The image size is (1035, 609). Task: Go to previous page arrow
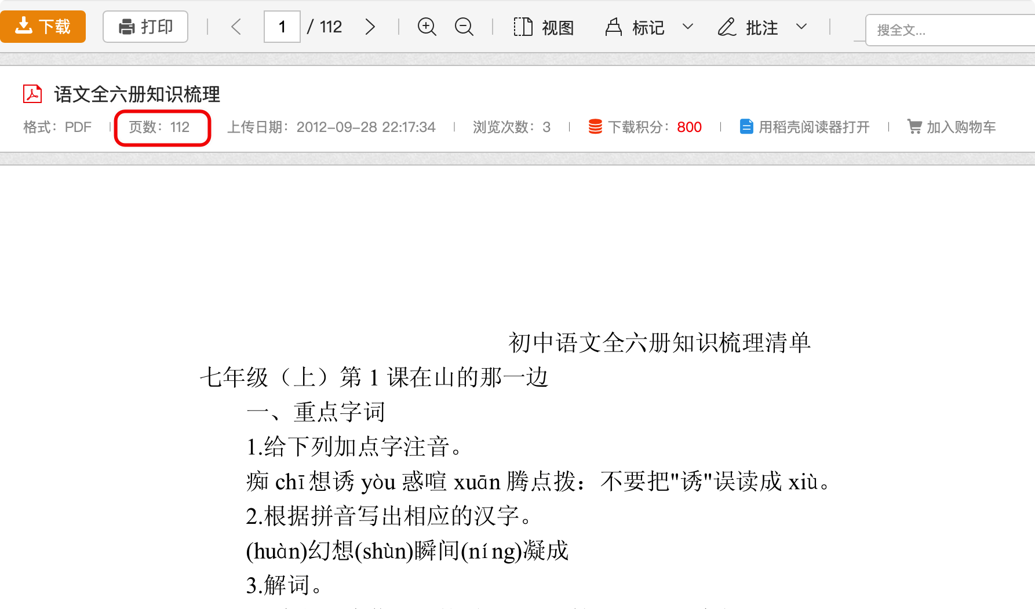pyautogui.click(x=236, y=27)
